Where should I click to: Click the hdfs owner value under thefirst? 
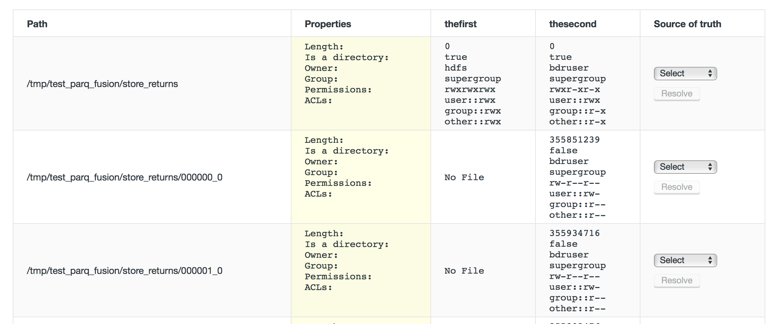tap(456, 68)
